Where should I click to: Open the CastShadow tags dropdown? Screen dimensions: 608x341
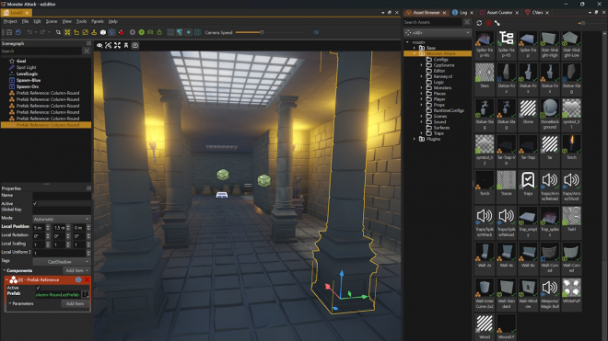pos(62,262)
